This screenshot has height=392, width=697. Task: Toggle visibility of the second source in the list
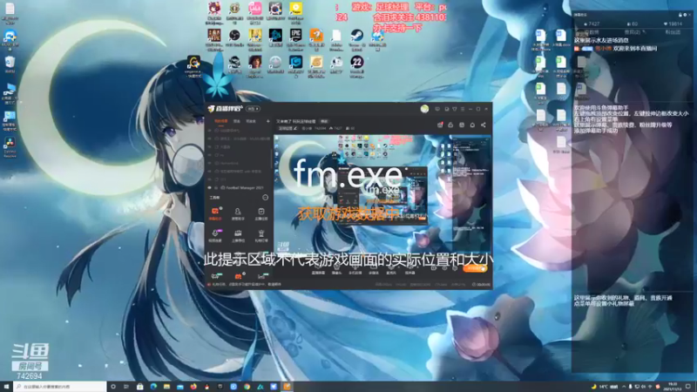(210, 139)
